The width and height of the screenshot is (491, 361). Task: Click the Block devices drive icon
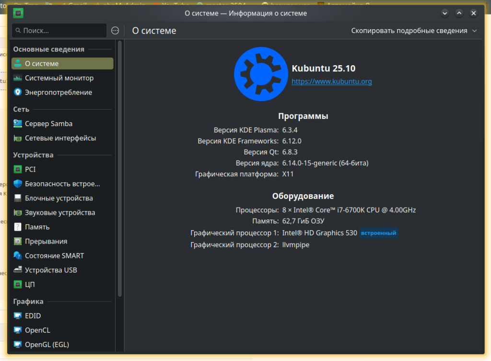click(x=18, y=198)
